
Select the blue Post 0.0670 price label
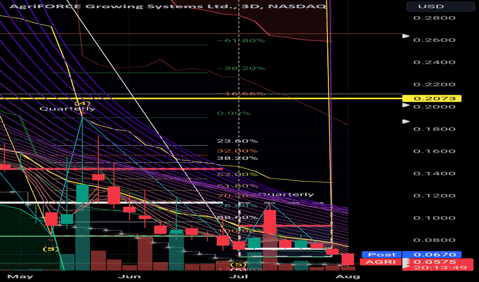(x=412, y=254)
